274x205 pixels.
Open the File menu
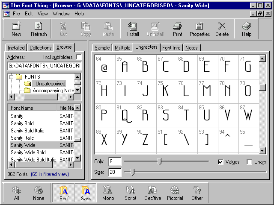(16, 14)
